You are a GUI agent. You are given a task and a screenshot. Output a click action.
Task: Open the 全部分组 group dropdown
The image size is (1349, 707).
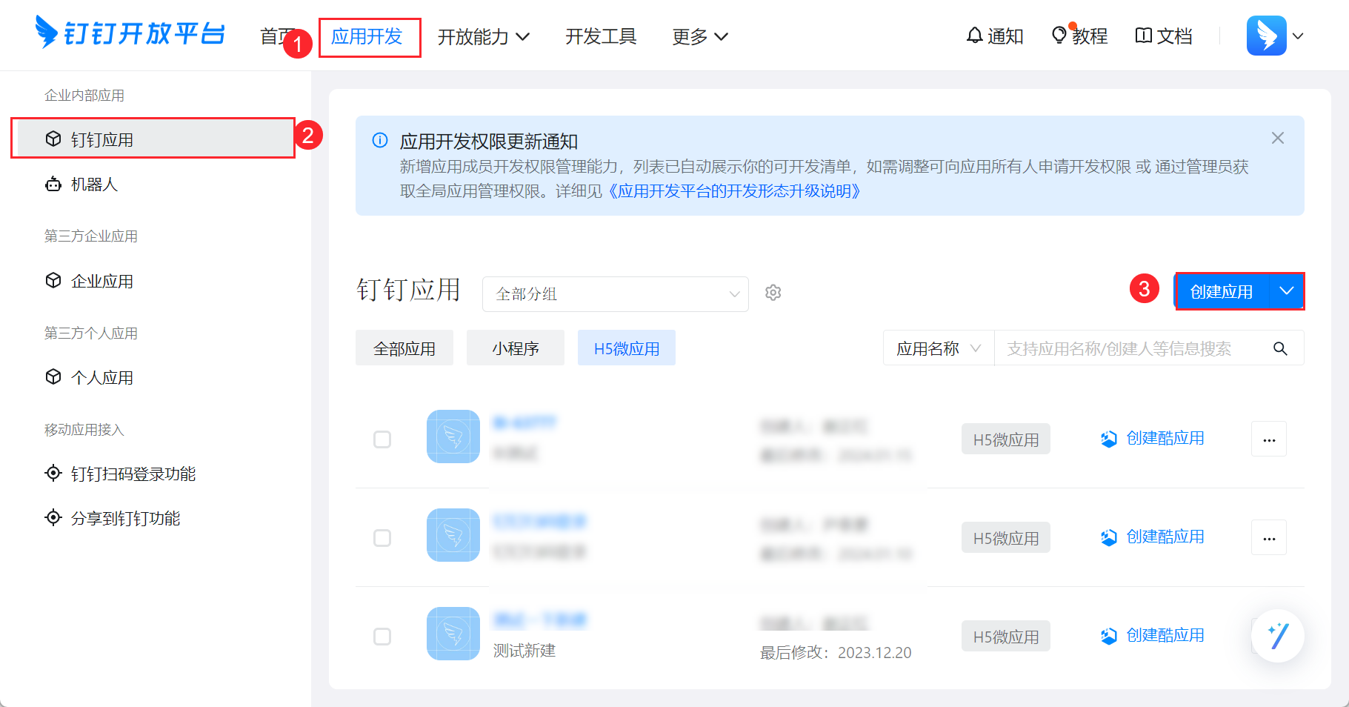616,294
